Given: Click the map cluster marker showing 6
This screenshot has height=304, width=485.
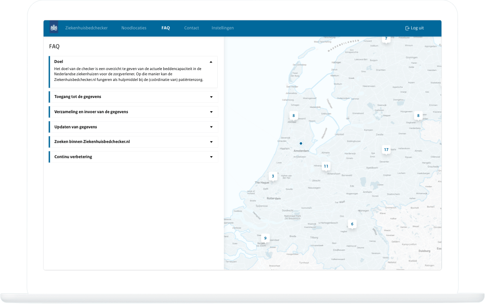Looking at the screenshot, I should (352, 224).
